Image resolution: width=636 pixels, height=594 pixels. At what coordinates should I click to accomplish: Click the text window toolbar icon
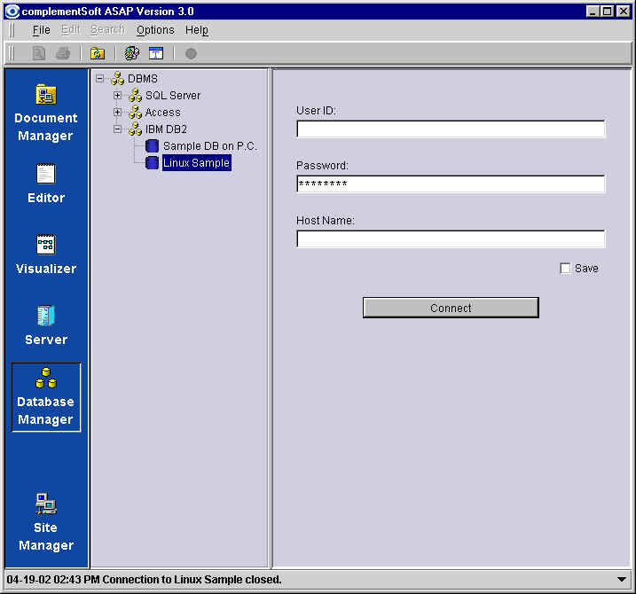[x=156, y=53]
